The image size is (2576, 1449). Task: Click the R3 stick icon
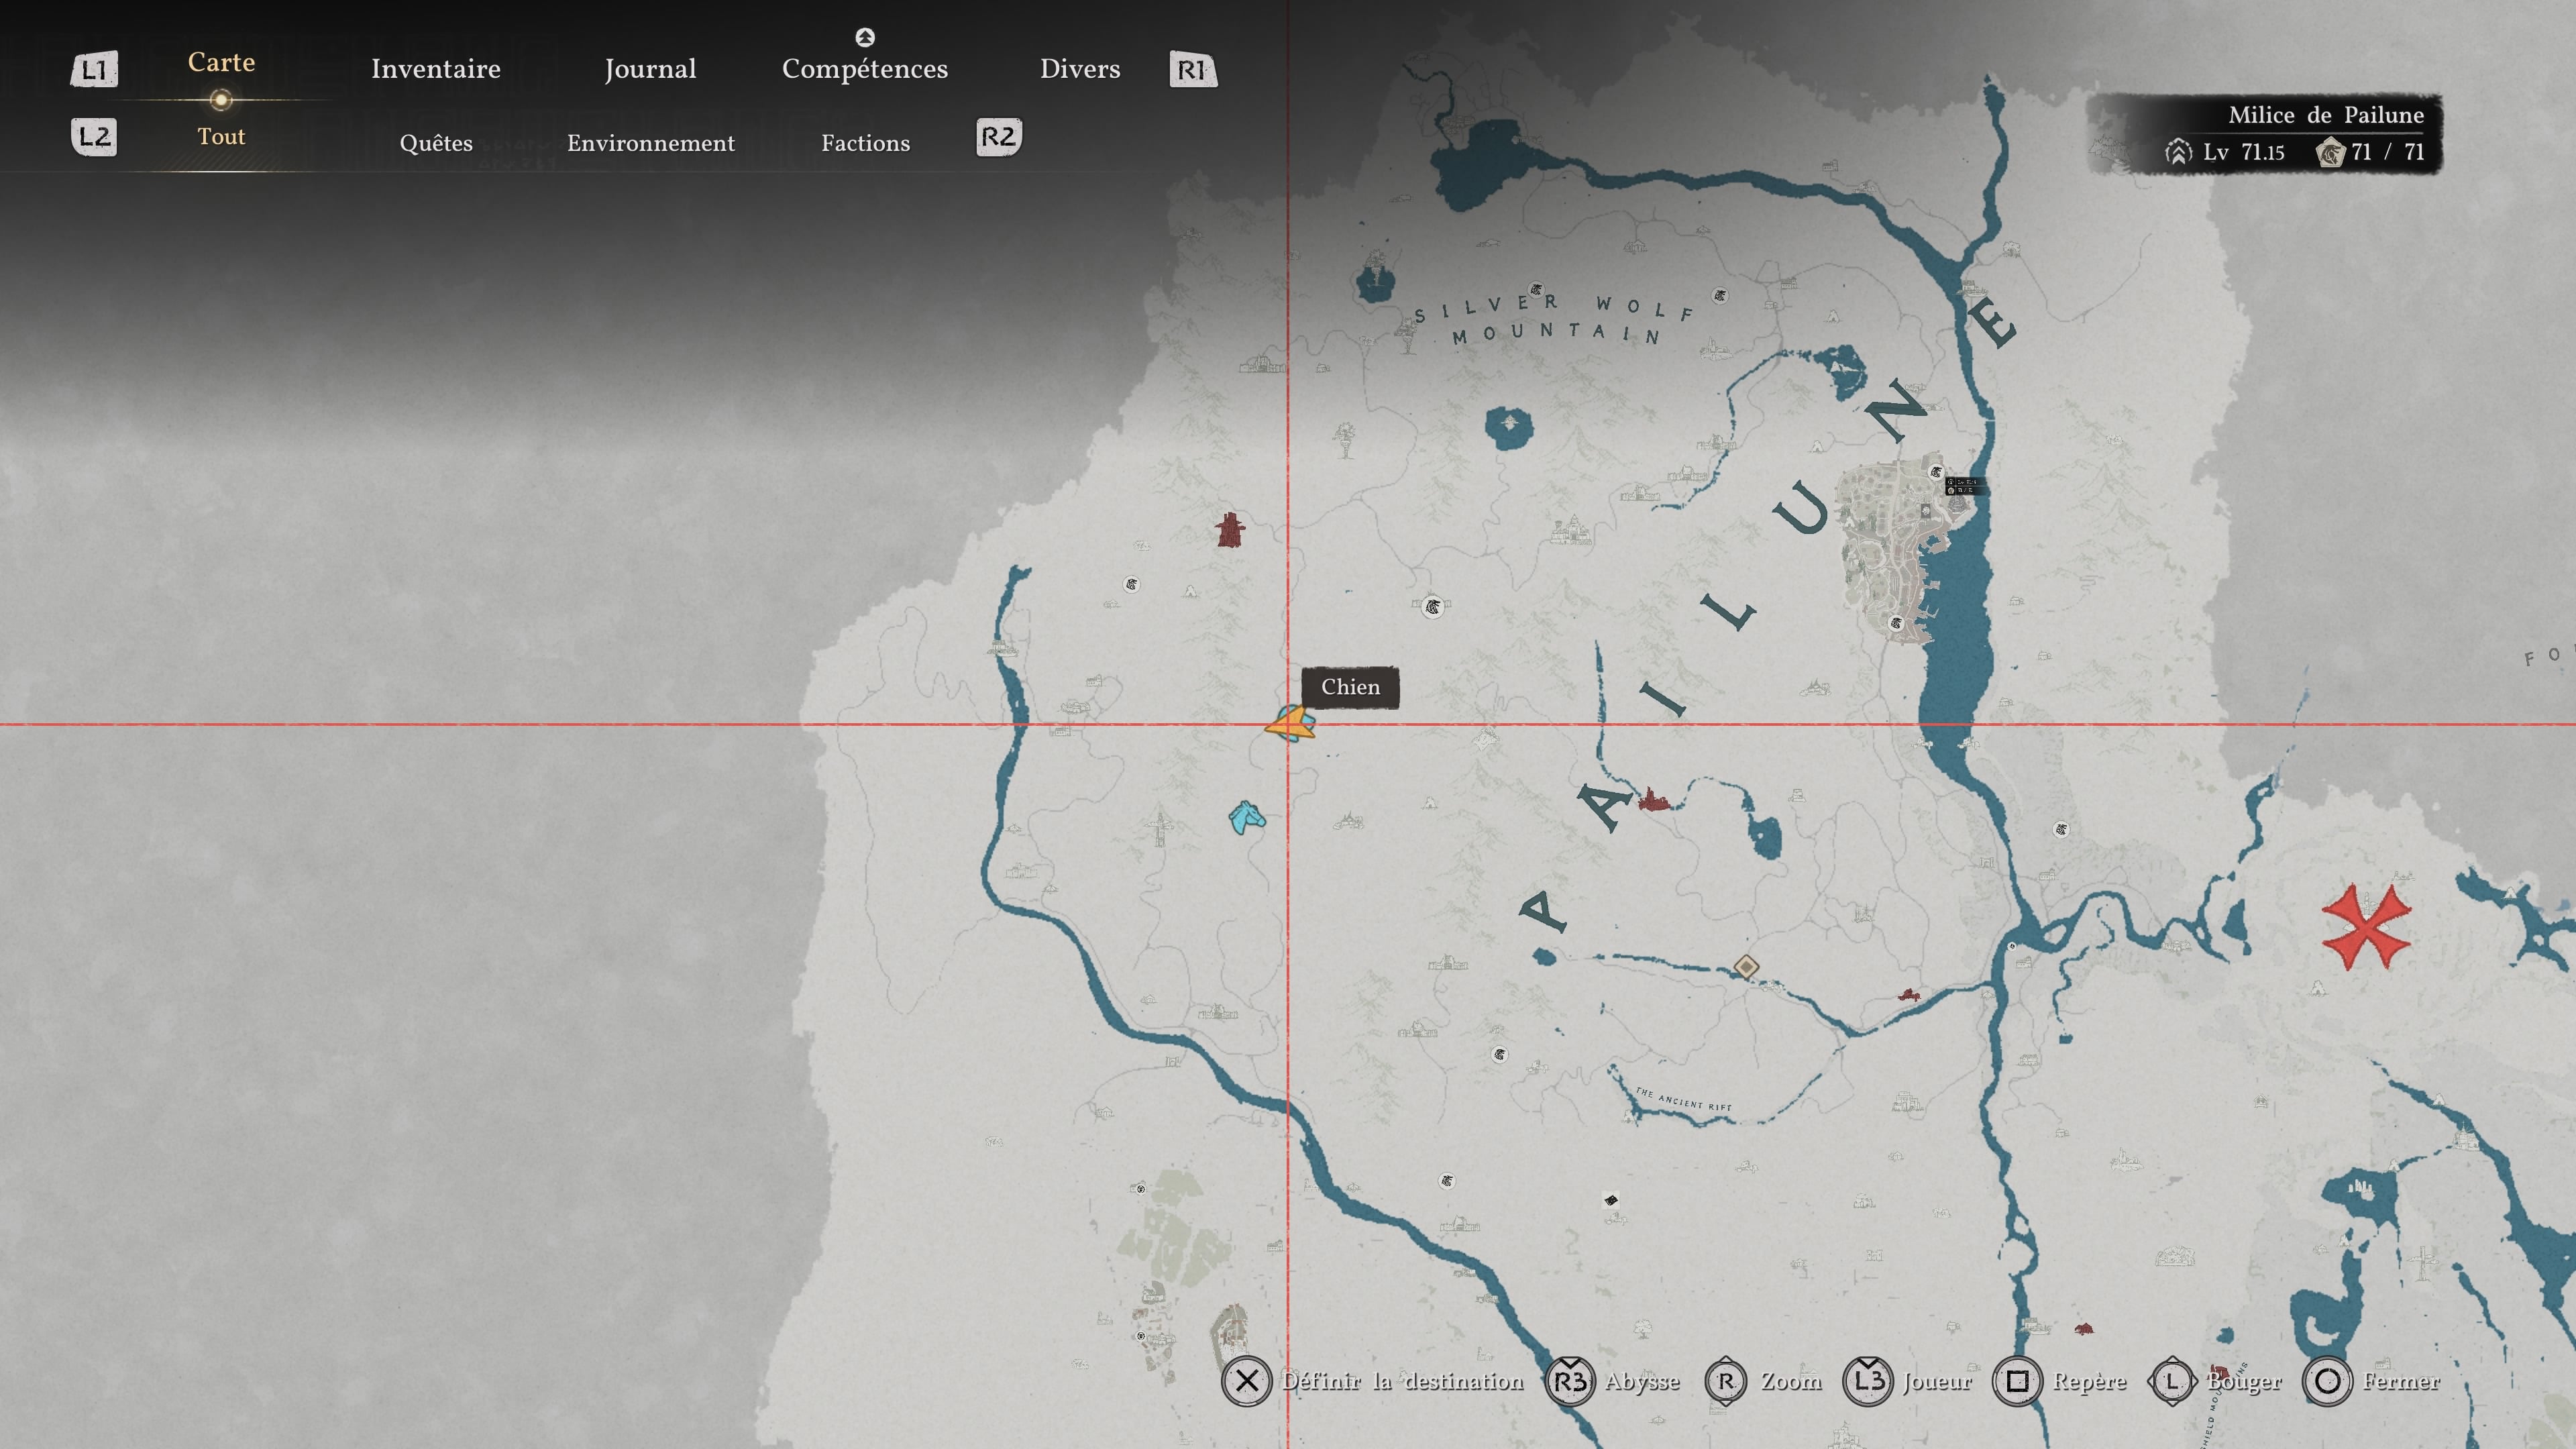(1570, 1381)
